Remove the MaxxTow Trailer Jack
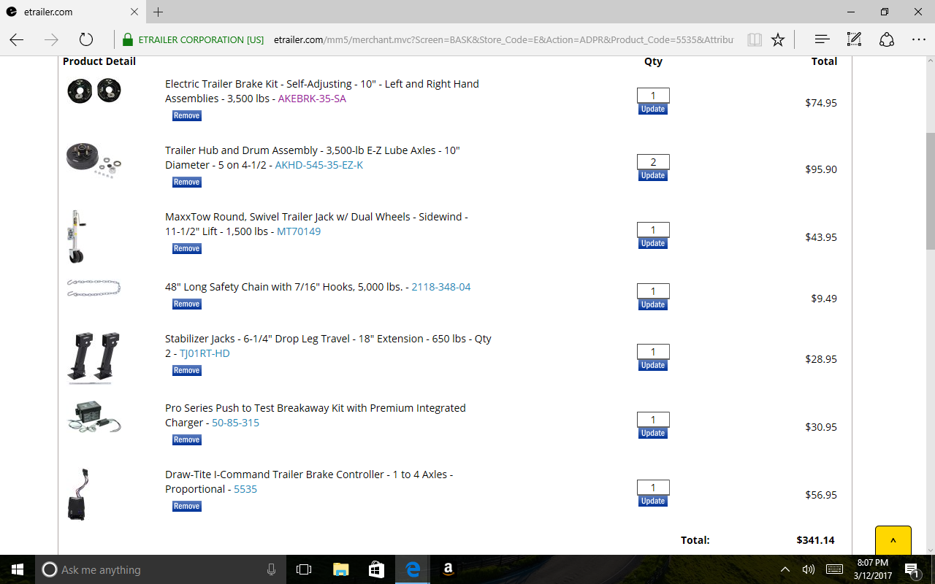 [x=186, y=248]
